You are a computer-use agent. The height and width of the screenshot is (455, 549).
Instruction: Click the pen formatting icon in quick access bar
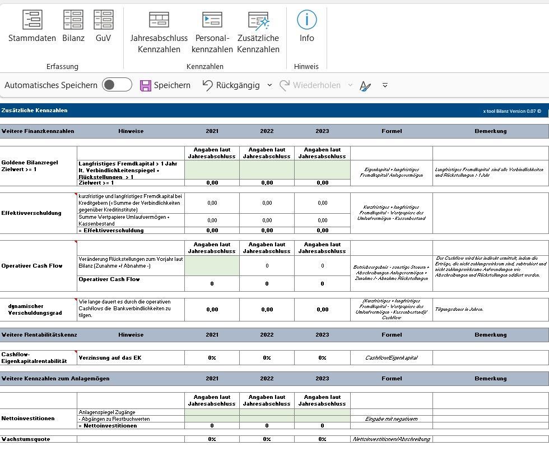tap(365, 85)
